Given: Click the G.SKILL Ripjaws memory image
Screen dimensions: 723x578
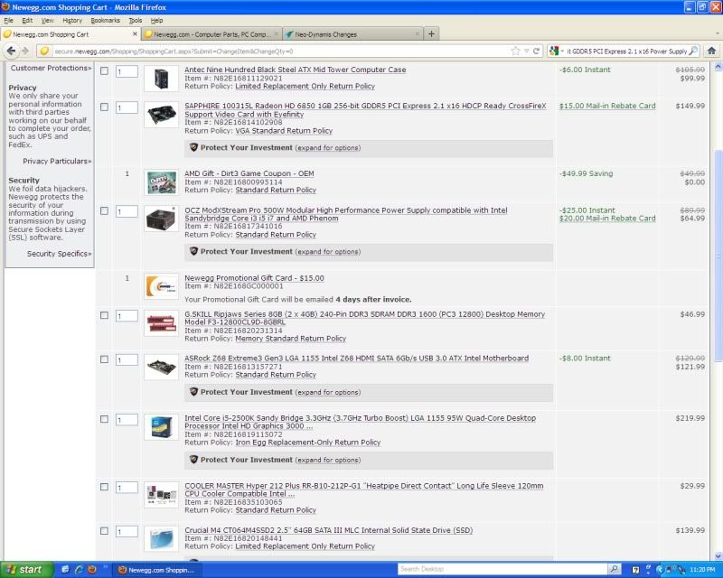Looking at the screenshot, I should click(161, 322).
